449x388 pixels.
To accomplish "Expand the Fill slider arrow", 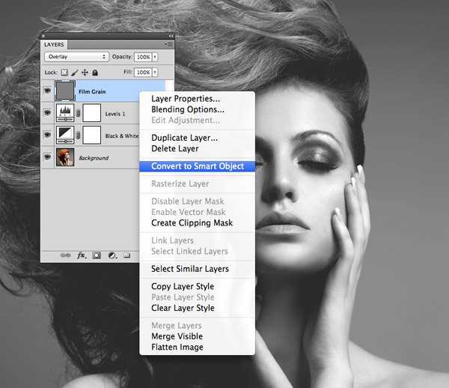I will (156, 72).
